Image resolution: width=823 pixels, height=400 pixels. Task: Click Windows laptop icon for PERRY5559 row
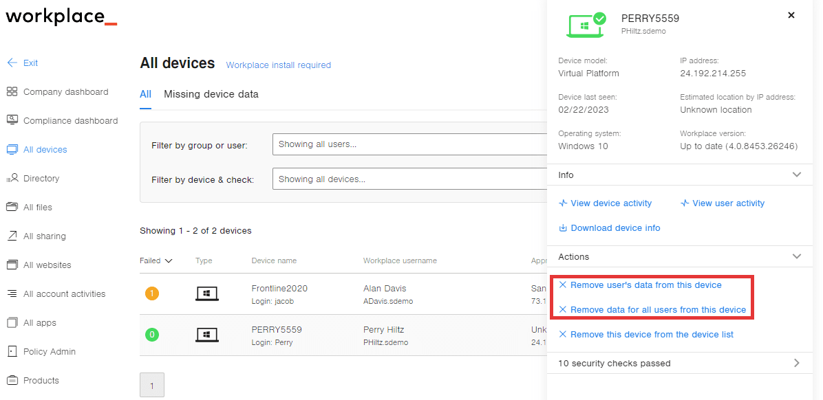(x=207, y=335)
